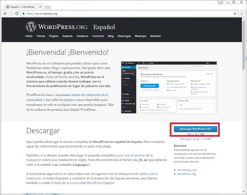
Task: Click the WordPress.org site title
Action: coord(62,27)
